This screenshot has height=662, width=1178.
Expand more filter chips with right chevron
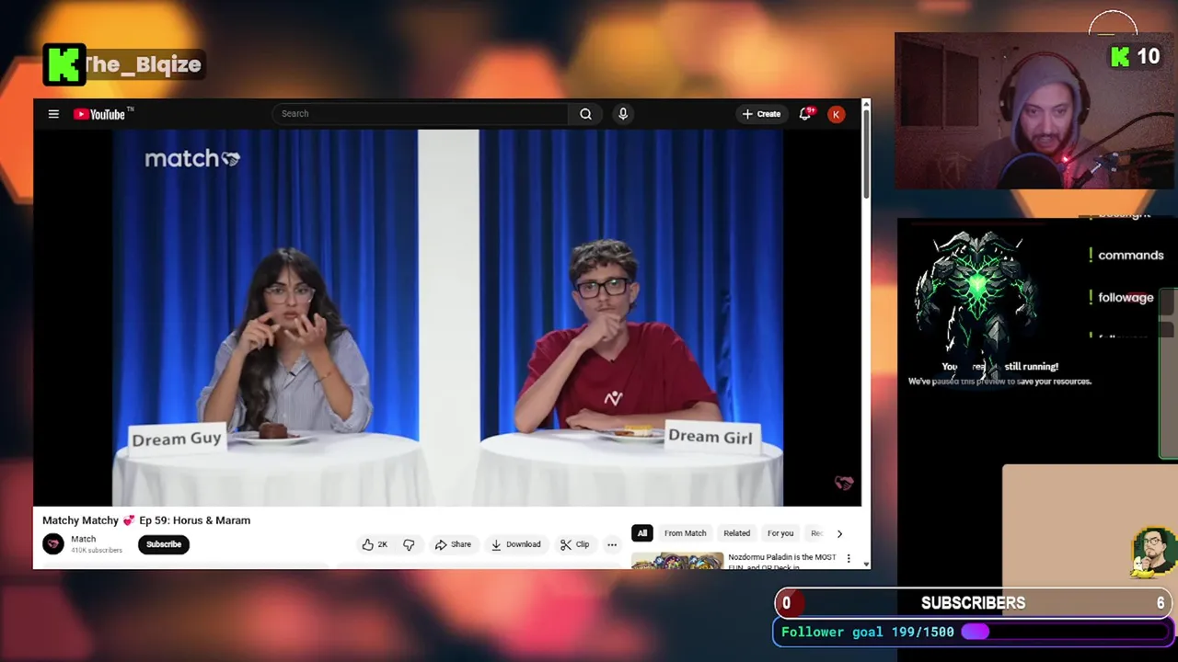(x=839, y=533)
